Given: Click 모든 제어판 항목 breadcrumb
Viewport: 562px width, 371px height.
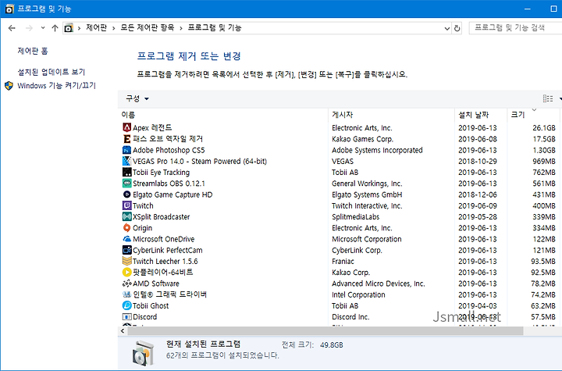Looking at the screenshot, I should (147, 27).
